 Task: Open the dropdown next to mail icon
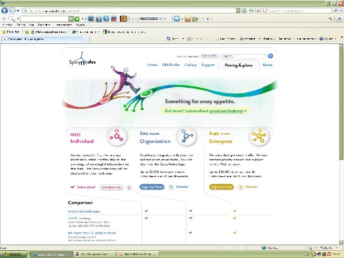point(182,19)
